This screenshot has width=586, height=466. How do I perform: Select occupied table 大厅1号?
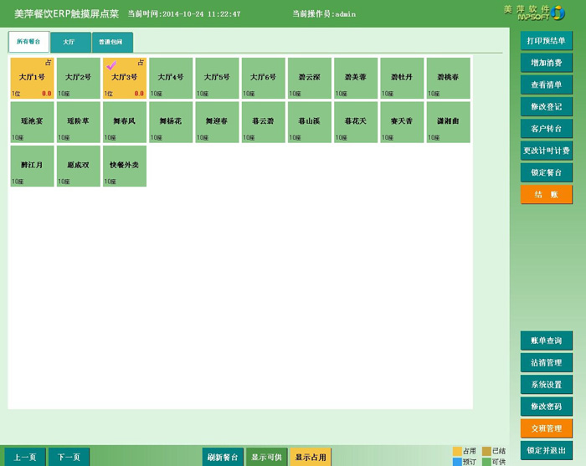[32, 78]
